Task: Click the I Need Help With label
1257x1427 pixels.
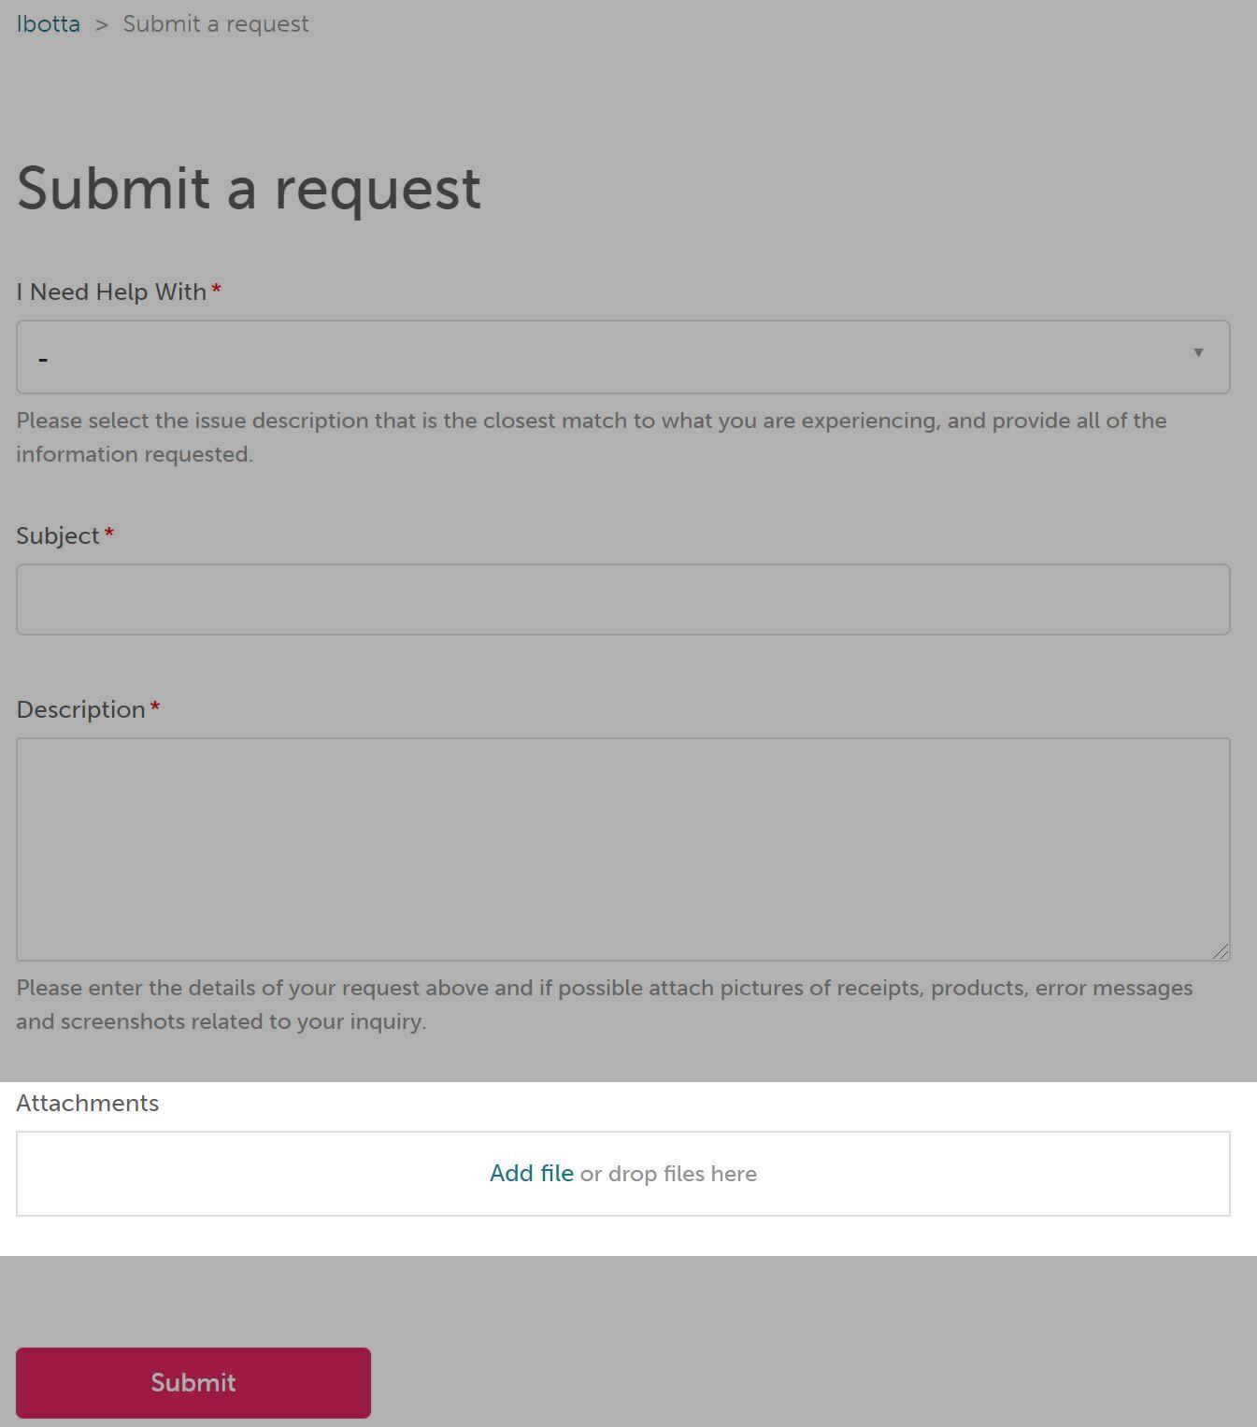Action: coord(111,292)
